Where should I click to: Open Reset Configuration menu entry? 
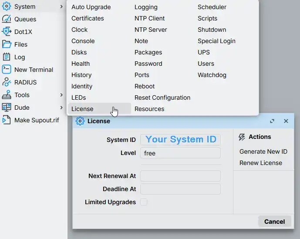(x=162, y=98)
